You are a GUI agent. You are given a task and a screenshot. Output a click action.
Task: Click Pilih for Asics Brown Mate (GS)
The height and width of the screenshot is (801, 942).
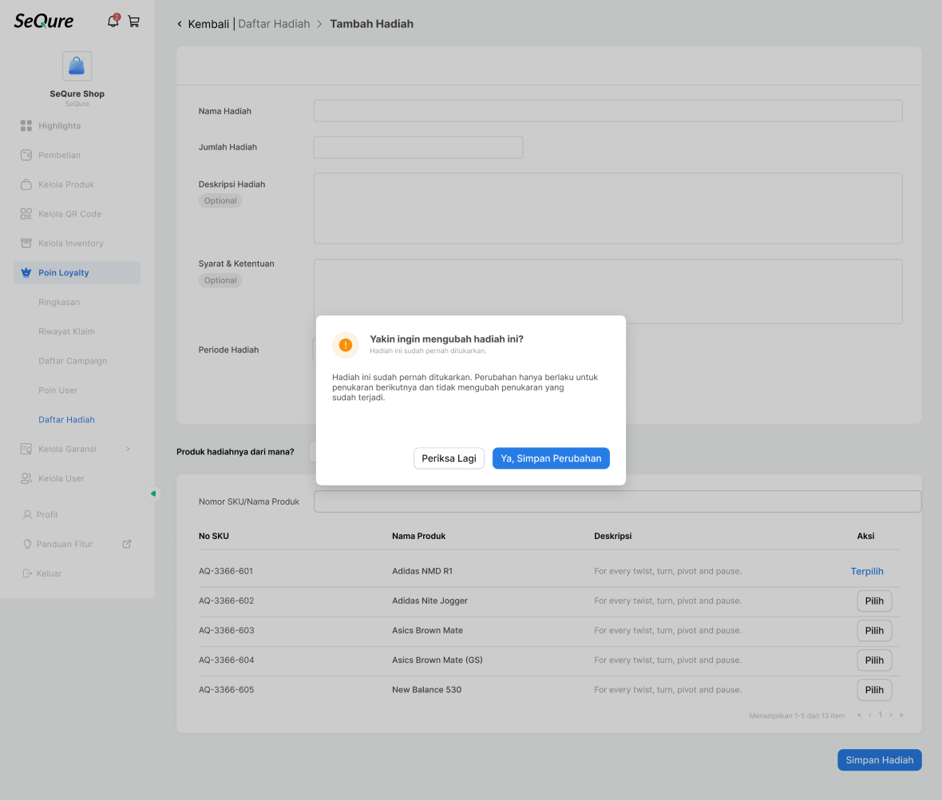pos(874,660)
